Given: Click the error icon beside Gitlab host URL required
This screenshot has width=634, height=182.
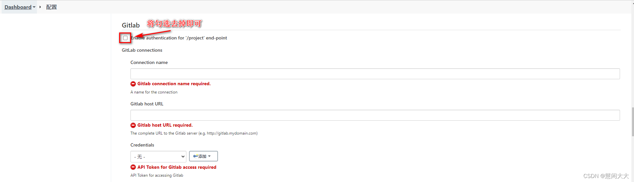Looking at the screenshot, I should 133,125.
